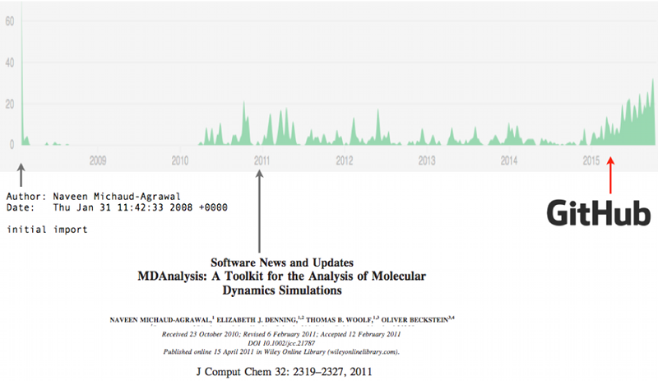Click the 2013 year label on chart axis
658x381 pixels.
427,160
